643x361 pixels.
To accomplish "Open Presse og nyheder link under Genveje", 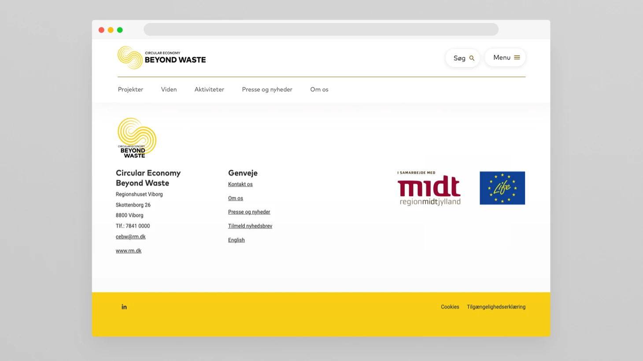I will coord(249,212).
